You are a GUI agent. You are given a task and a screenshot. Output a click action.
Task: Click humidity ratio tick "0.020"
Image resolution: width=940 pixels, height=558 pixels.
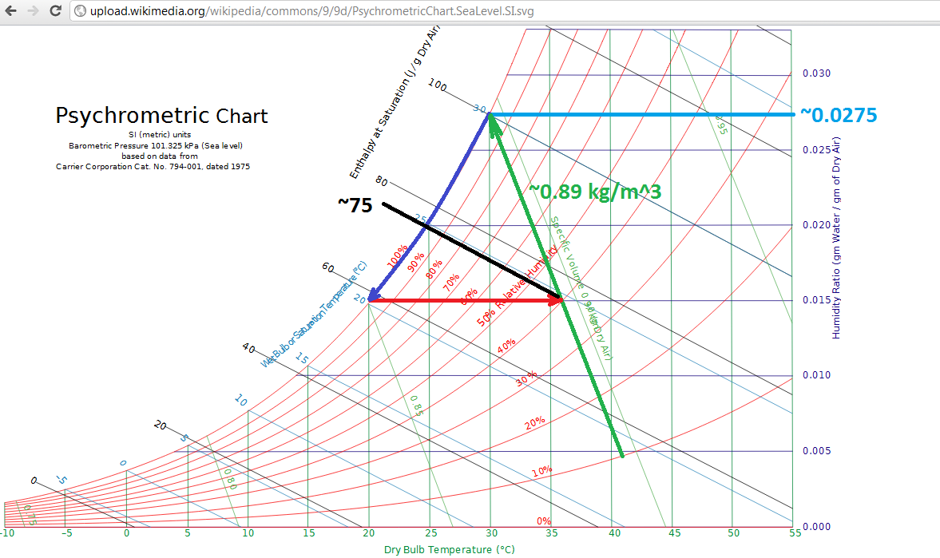pos(816,225)
